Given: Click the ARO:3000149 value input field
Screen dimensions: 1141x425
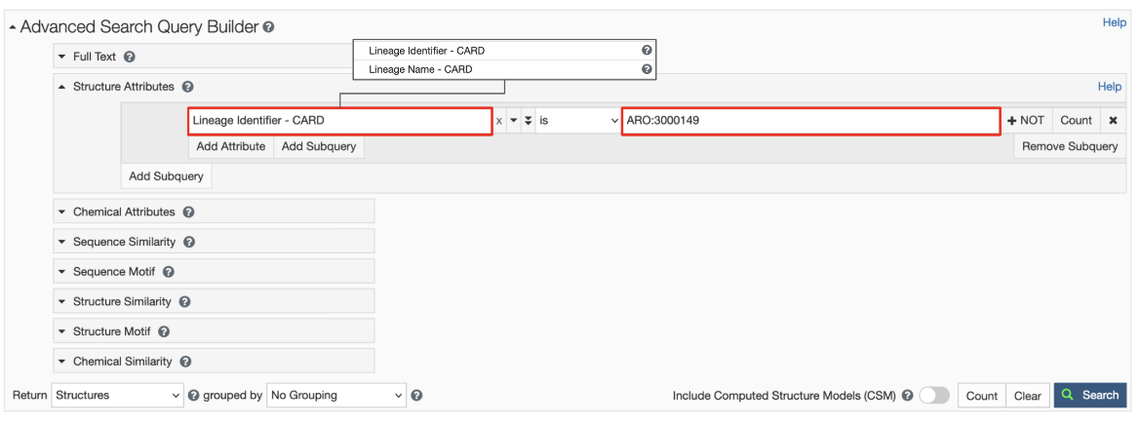Looking at the screenshot, I should pyautogui.click(x=809, y=121).
